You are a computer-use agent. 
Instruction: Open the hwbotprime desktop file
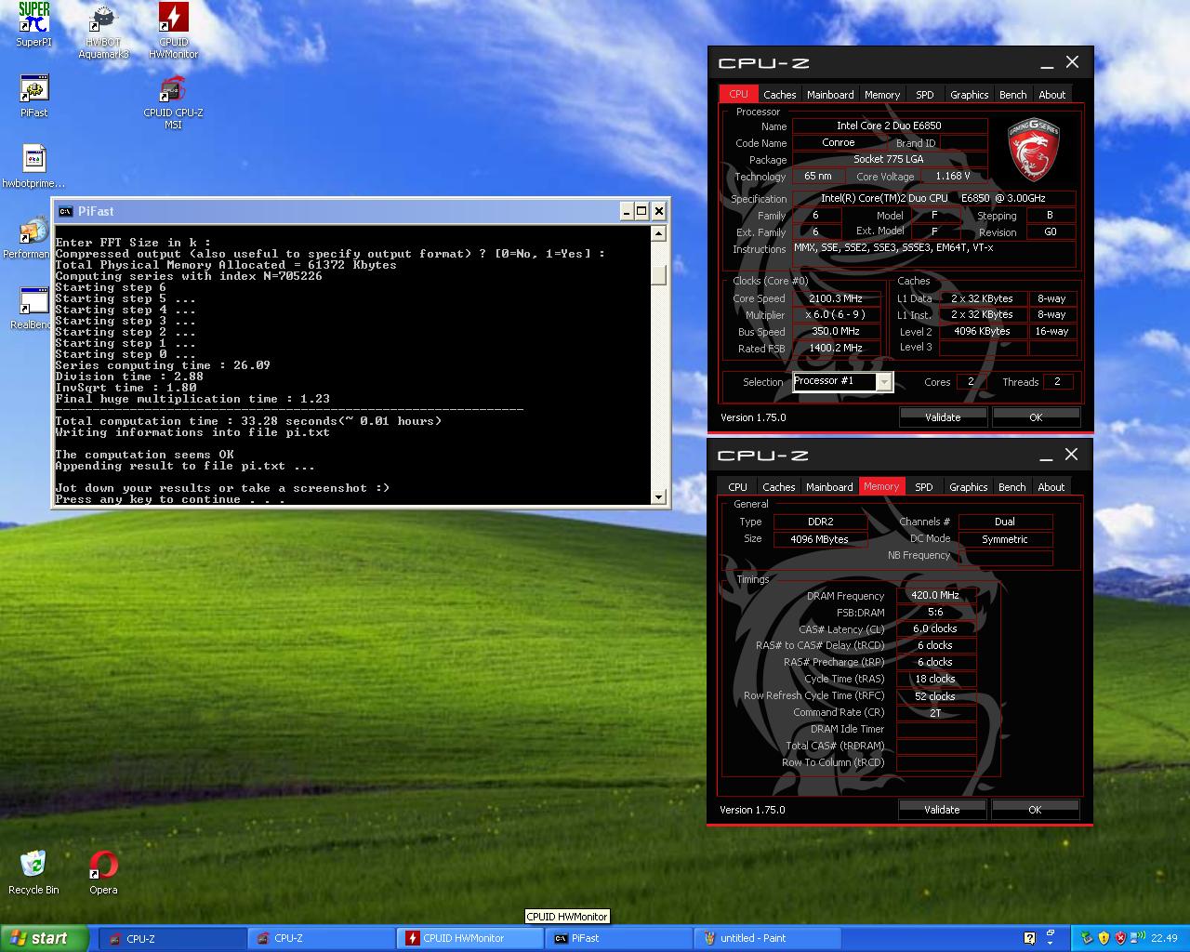click(x=34, y=166)
